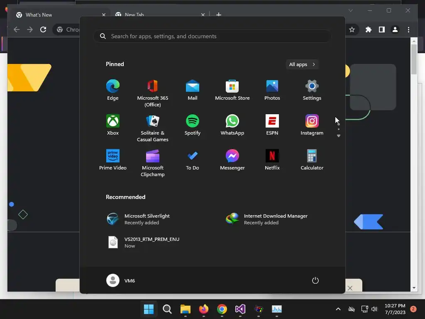This screenshot has width=425, height=319.
Task: Go to next pinned apps page arrow
Action: pyautogui.click(x=339, y=136)
